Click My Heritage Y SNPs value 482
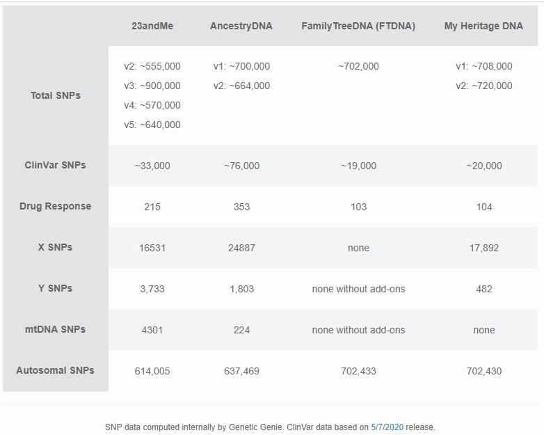Viewport: 544px width, 435px height. [484, 289]
